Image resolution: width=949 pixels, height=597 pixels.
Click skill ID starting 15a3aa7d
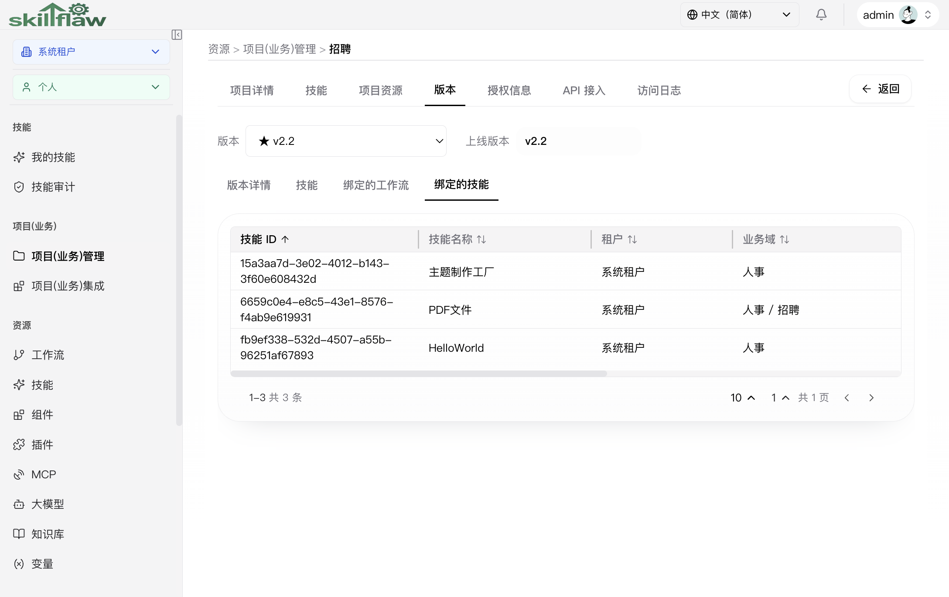click(315, 271)
